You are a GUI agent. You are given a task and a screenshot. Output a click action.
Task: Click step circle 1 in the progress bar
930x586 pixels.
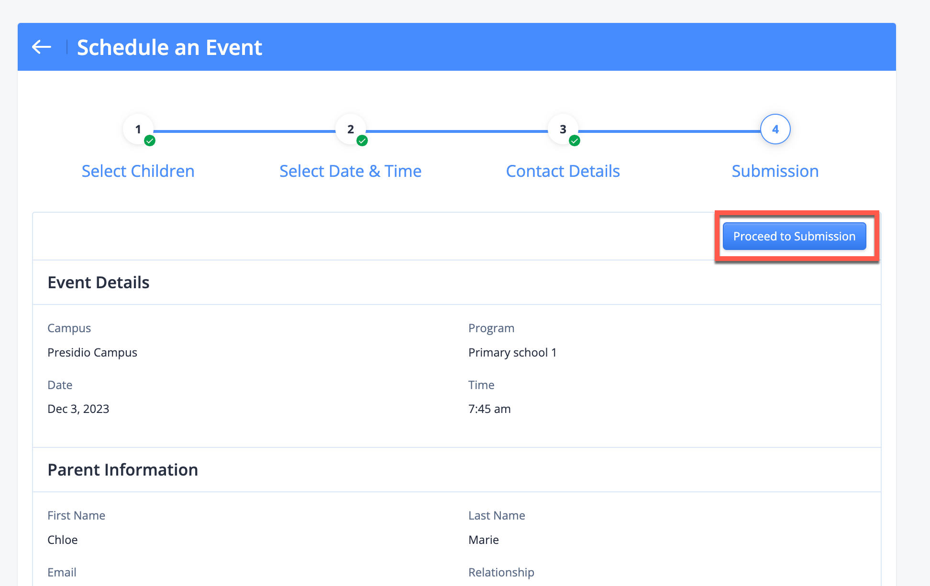point(138,129)
